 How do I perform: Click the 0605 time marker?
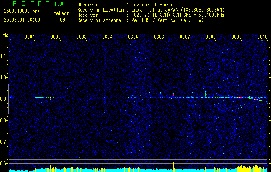point(133,37)
